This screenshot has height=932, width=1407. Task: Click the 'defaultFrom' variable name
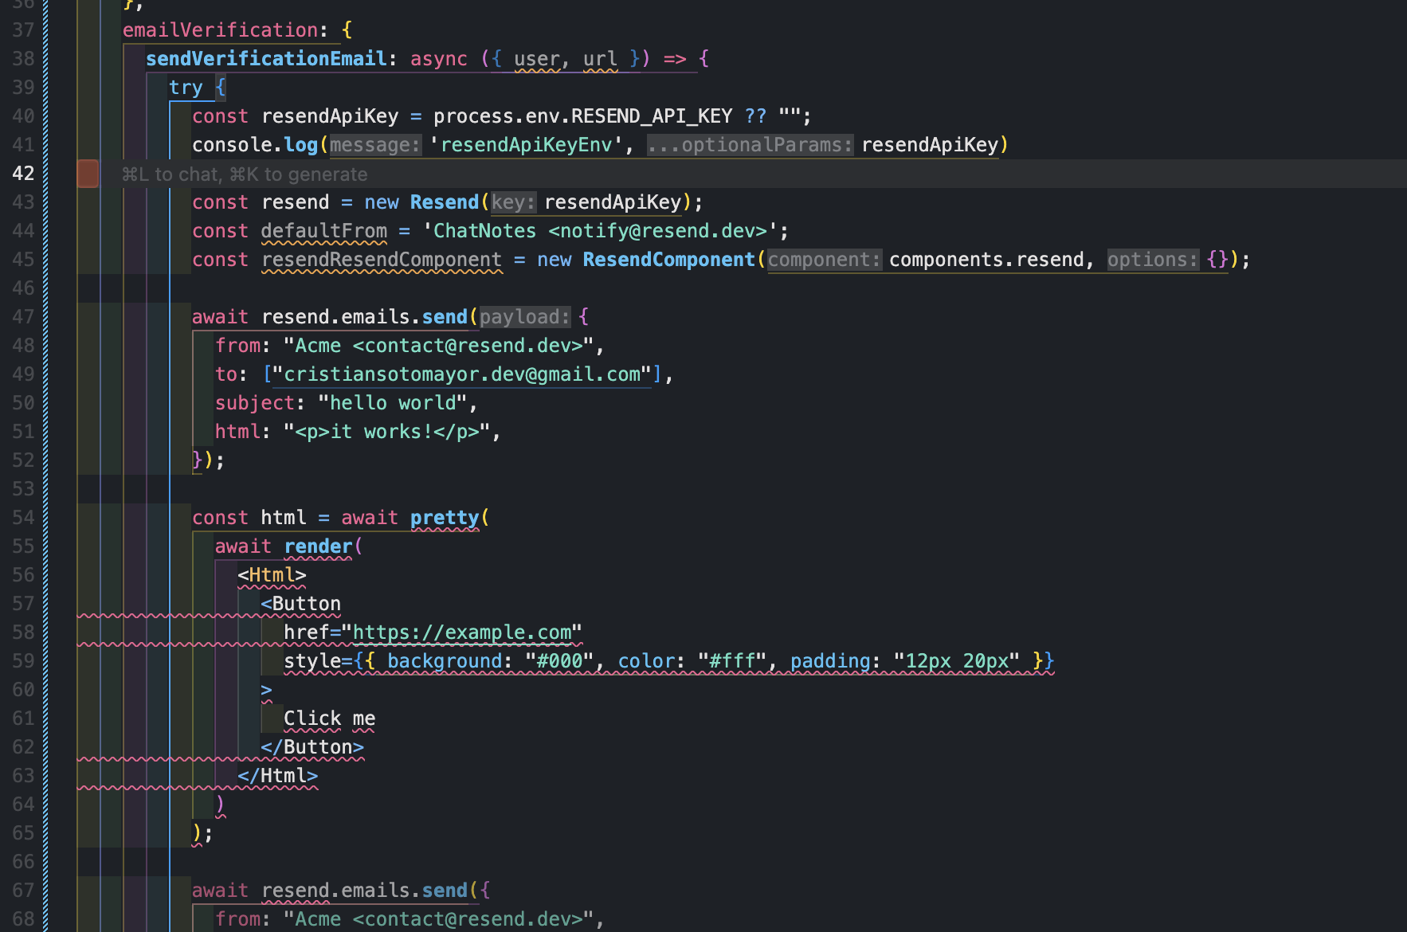point(324,231)
